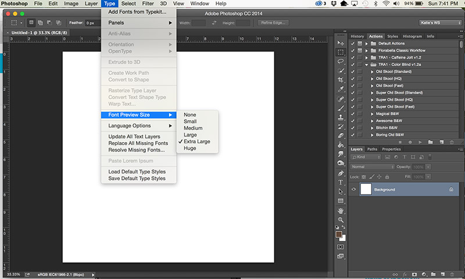The height and width of the screenshot is (279, 465).
Task: Select the Crop tool
Action: [341, 80]
